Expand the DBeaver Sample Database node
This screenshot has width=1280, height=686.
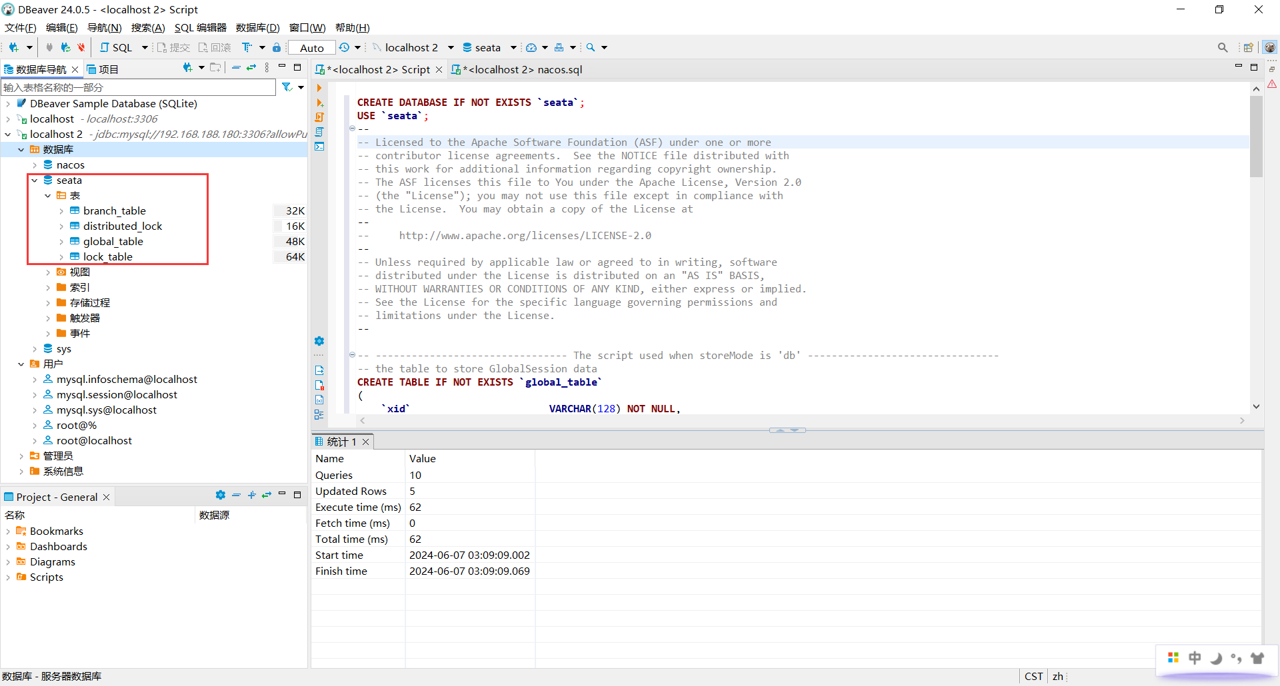tap(8, 103)
